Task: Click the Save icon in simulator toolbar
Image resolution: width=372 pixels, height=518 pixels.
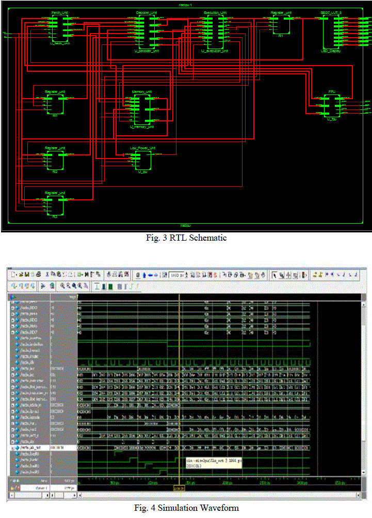Action: [25, 275]
